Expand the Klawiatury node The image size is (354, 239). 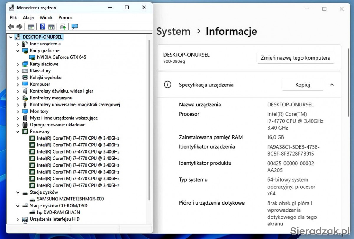click(x=18, y=71)
